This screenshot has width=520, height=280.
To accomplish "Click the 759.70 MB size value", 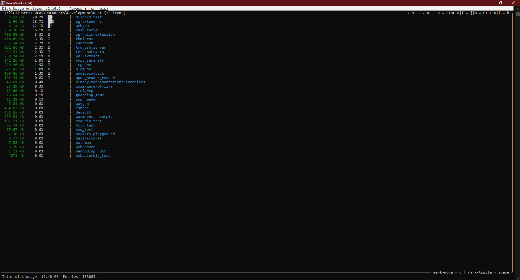I will click(14, 30).
